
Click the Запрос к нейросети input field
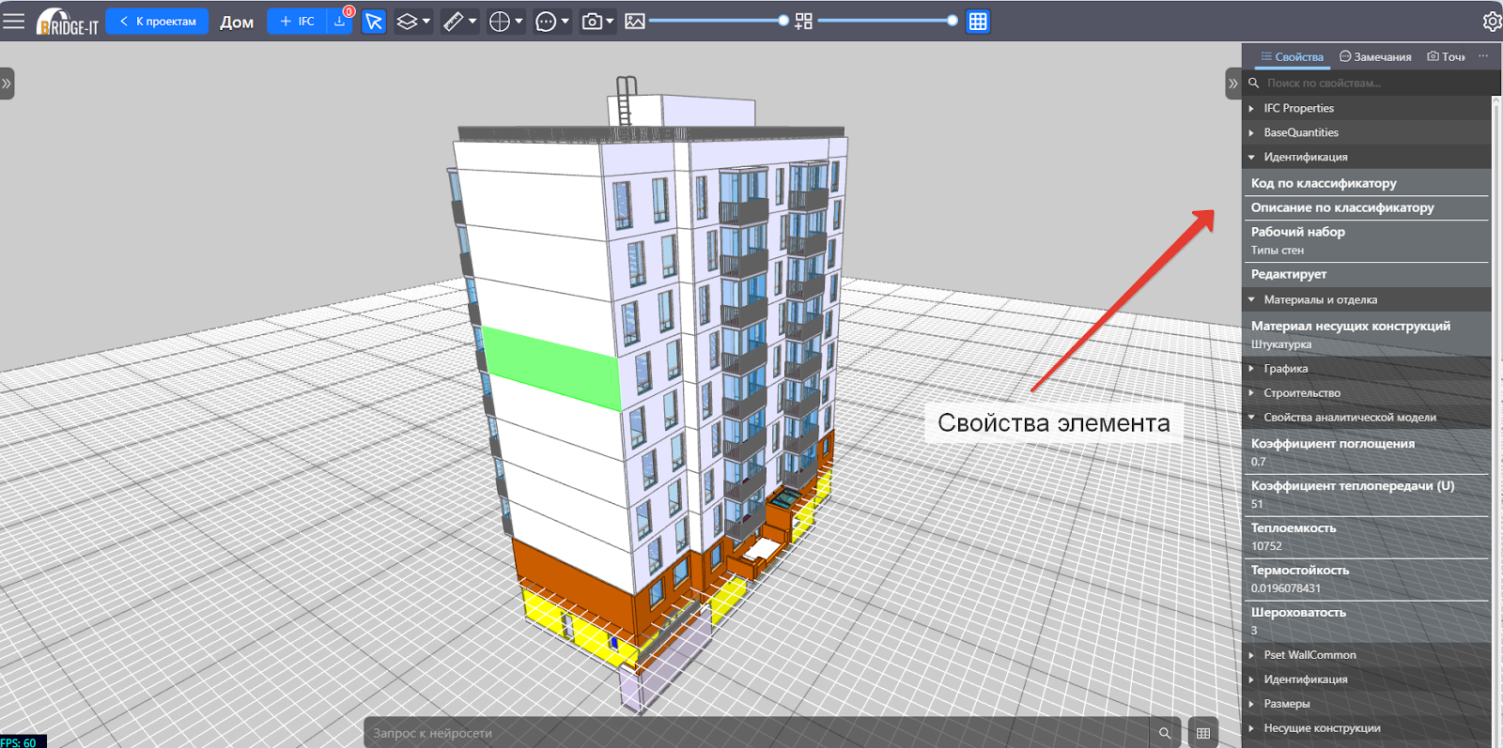756,733
